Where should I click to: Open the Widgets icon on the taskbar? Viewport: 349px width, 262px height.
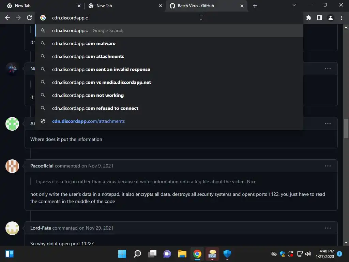pos(9,254)
